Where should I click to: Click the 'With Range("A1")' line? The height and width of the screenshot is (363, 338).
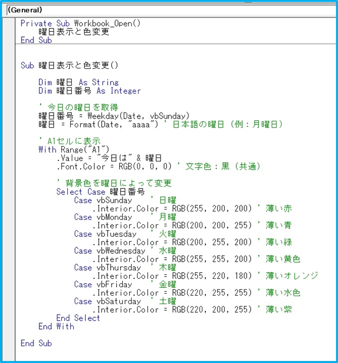(74, 150)
